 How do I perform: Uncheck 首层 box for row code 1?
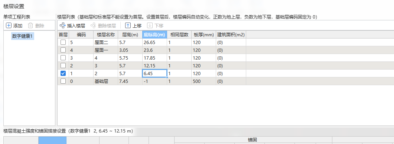tap(64, 73)
